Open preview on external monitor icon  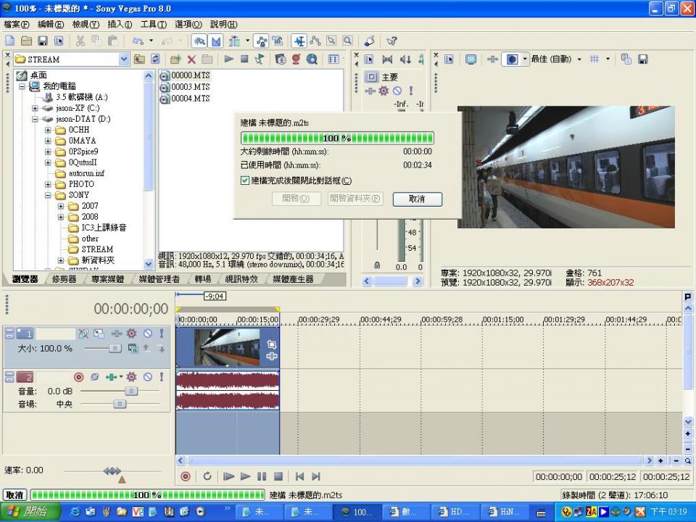coord(471,59)
